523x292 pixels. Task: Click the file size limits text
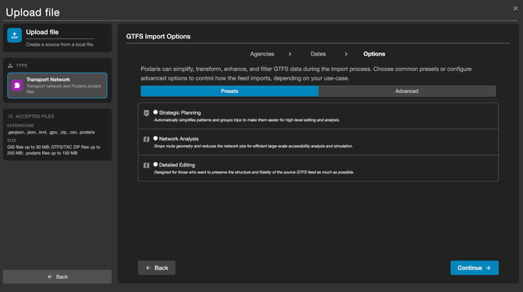tap(54, 150)
